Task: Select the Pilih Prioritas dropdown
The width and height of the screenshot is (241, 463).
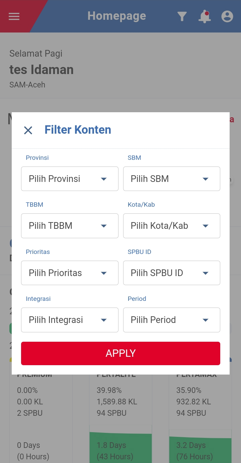Action: 70,273
